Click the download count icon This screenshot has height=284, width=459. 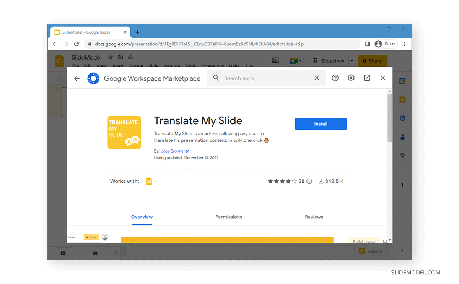click(x=321, y=181)
